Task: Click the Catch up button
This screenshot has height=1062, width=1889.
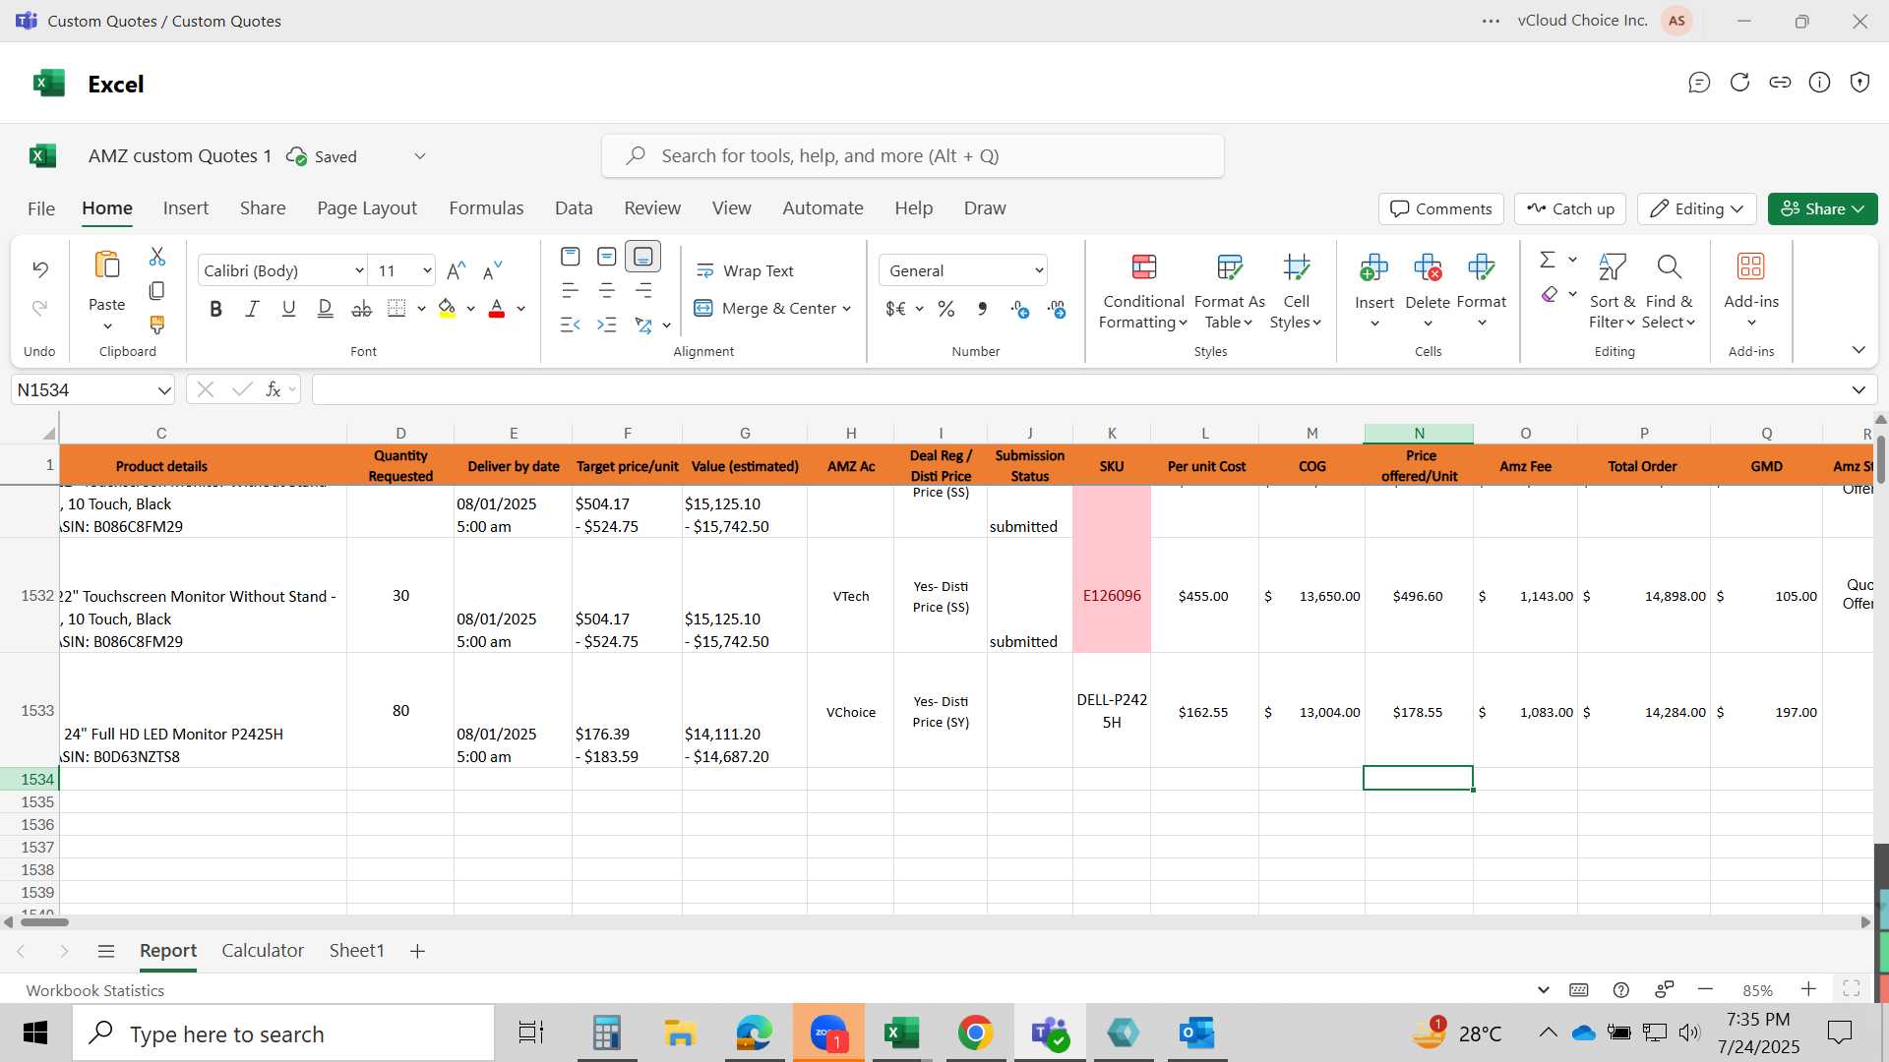Action: click(1571, 208)
